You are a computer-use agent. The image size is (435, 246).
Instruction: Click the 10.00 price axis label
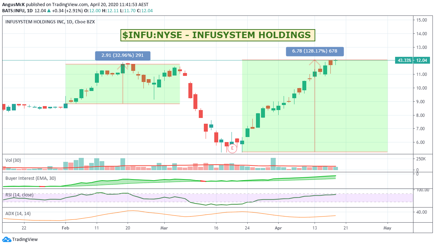pyautogui.click(x=421, y=88)
